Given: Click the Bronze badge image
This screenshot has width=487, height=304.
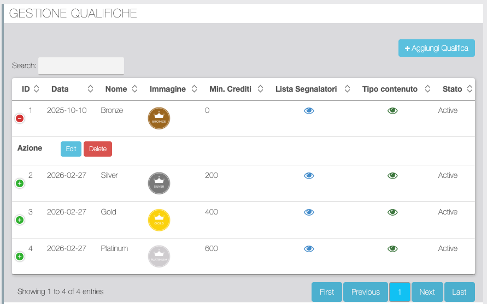Looking at the screenshot, I should click(159, 118).
